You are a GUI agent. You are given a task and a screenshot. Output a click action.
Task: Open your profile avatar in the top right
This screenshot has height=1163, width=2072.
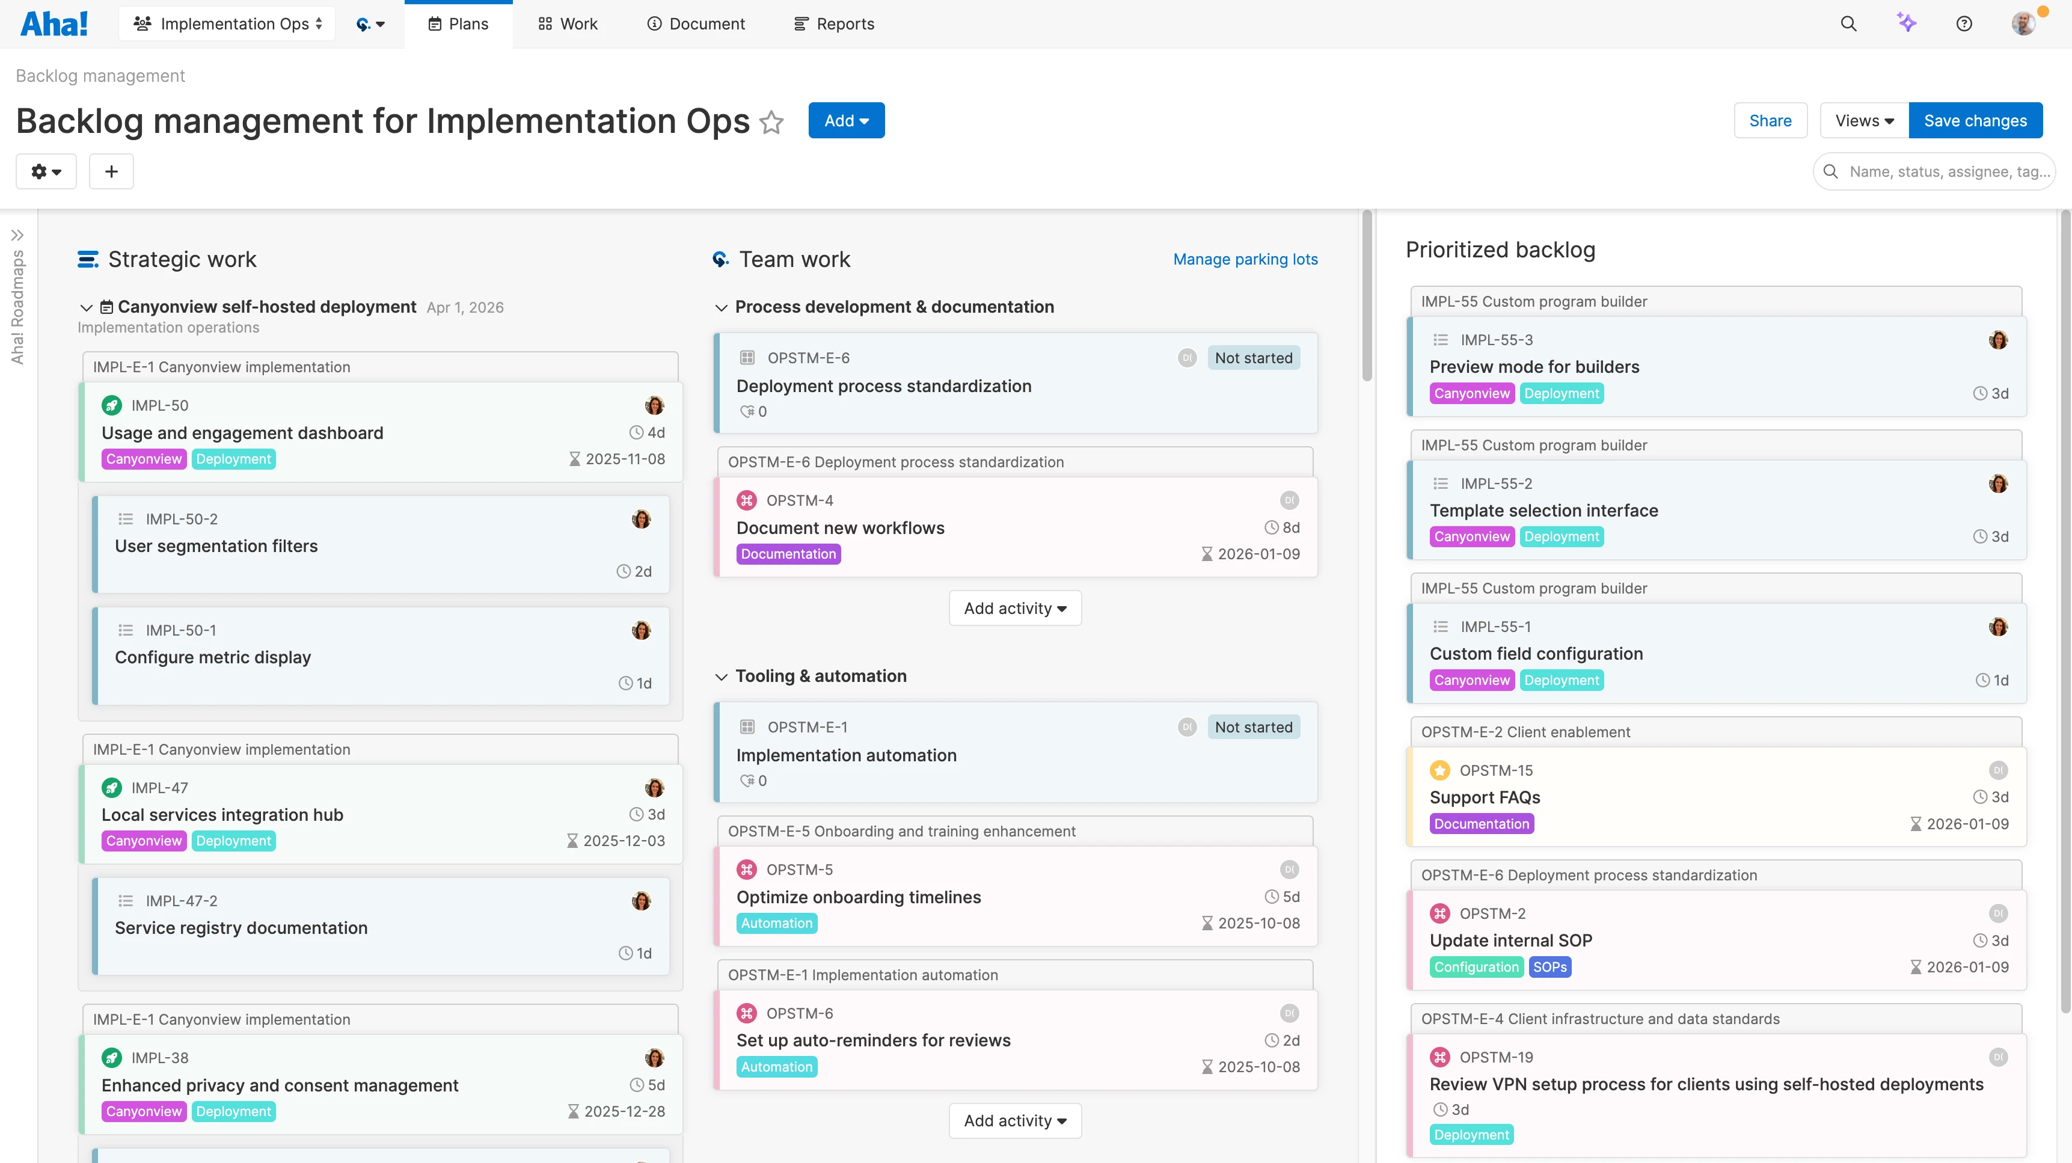pyautogui.click(x=2024, y=23)
